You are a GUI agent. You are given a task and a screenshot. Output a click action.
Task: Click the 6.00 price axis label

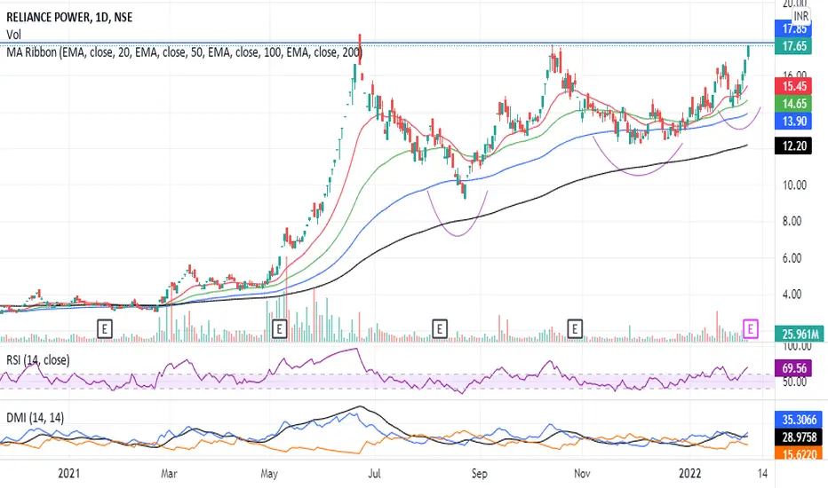click(x=792, y=258)
